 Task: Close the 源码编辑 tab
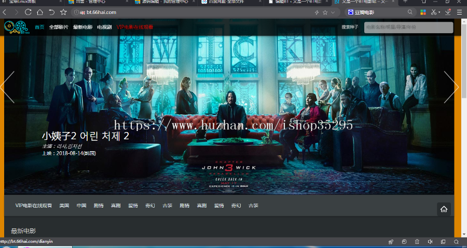point(194,2)
